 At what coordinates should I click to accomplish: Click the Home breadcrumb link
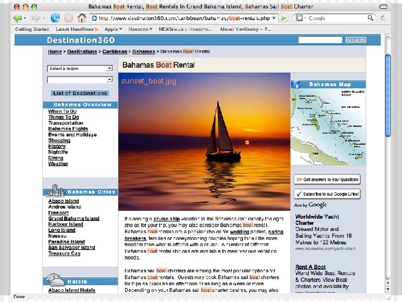coord(55,51)
